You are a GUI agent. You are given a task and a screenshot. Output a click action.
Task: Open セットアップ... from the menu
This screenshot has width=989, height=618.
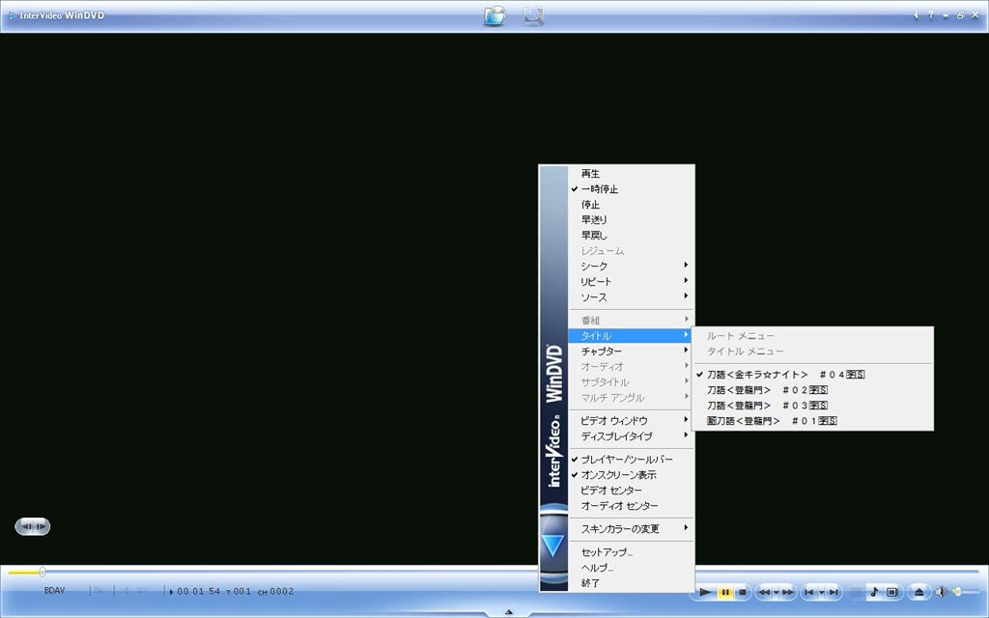pos(631,551)
